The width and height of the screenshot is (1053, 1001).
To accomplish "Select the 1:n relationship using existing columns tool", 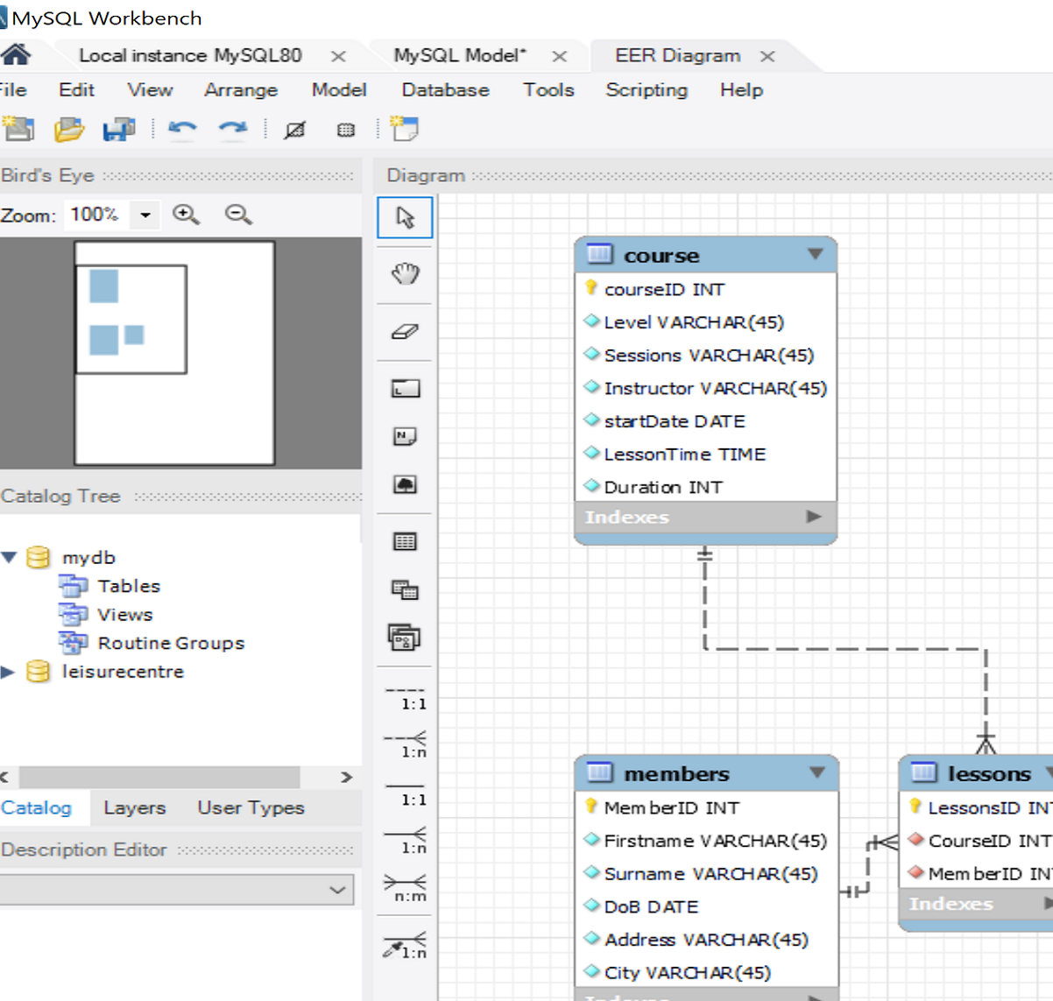I will point(406,945).
